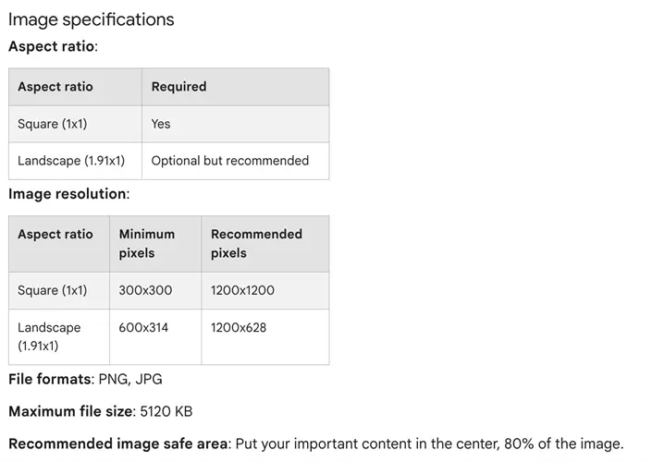Click "Square (1x1)" in the Required table
This screenshot has height=462, width=652.
52,124
